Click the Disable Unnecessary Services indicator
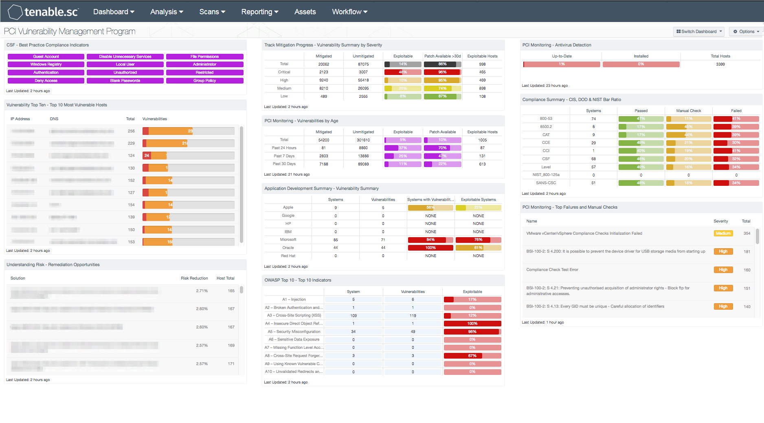Image resolution: width=764 pixels, height=423 pixels. click(125, 57)
